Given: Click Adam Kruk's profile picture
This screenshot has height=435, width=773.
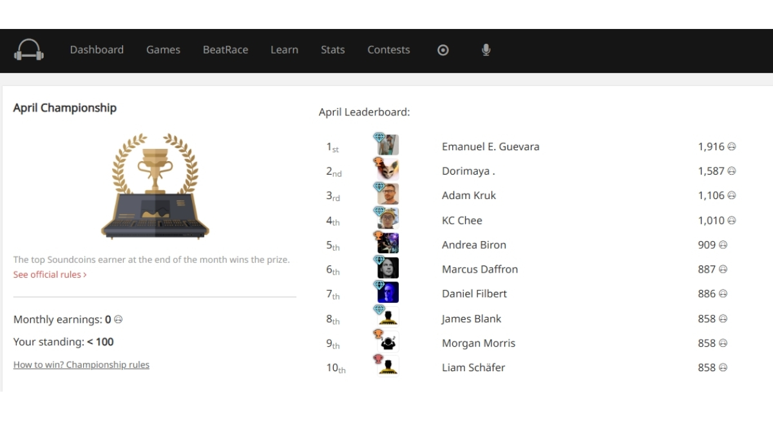Looking at the screenshot, I should (388, 195).
